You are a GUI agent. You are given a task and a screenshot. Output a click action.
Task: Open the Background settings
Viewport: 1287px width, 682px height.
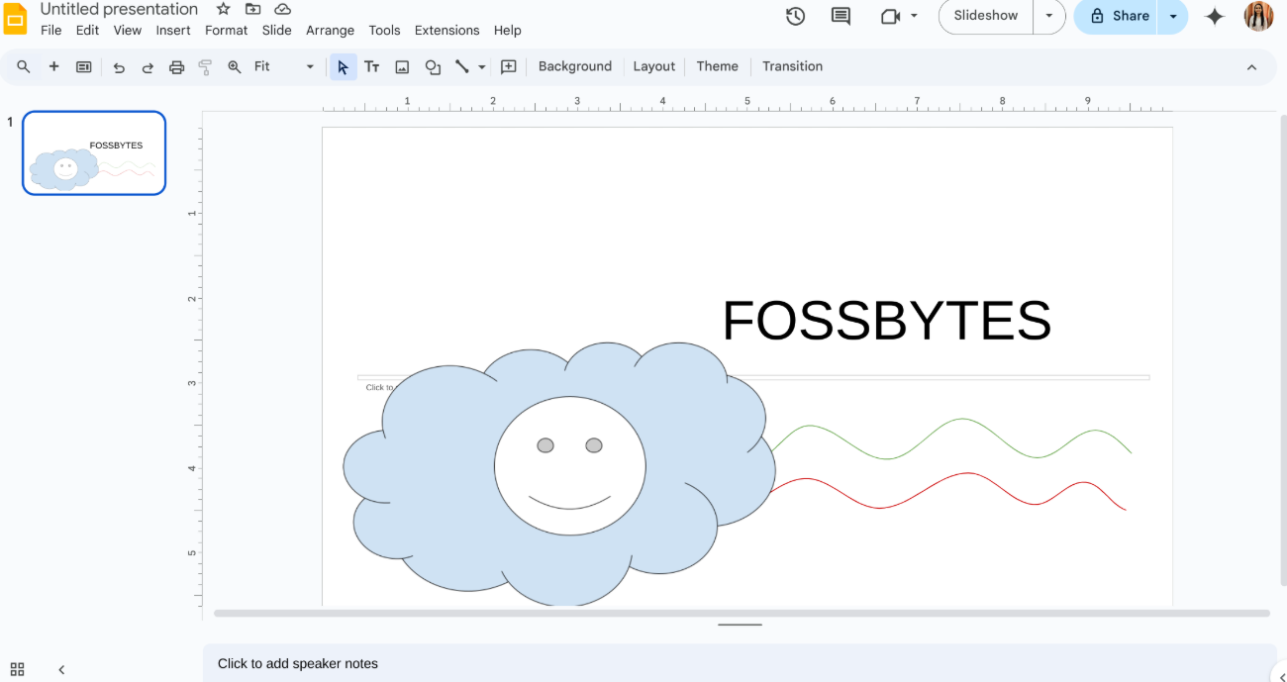[575, 66]
